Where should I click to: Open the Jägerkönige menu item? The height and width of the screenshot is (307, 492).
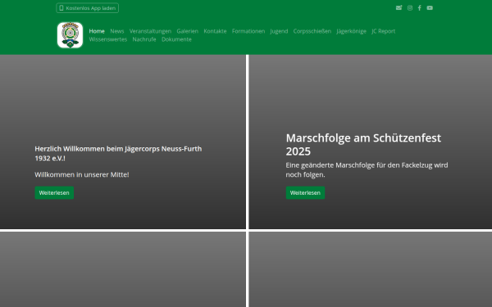[352, 31]
